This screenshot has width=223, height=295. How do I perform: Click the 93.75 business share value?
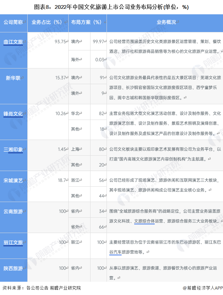pos(60,42)
